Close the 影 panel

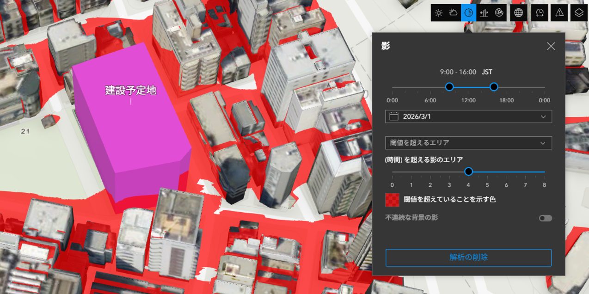(x=551, y=46)
